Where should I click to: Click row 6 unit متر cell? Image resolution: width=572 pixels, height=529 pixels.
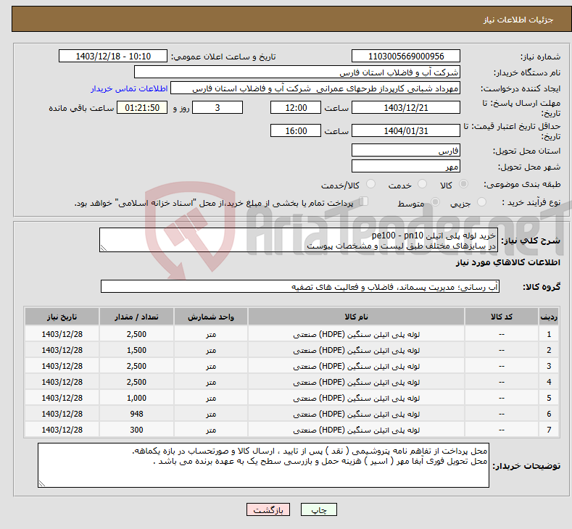point(211,414)
